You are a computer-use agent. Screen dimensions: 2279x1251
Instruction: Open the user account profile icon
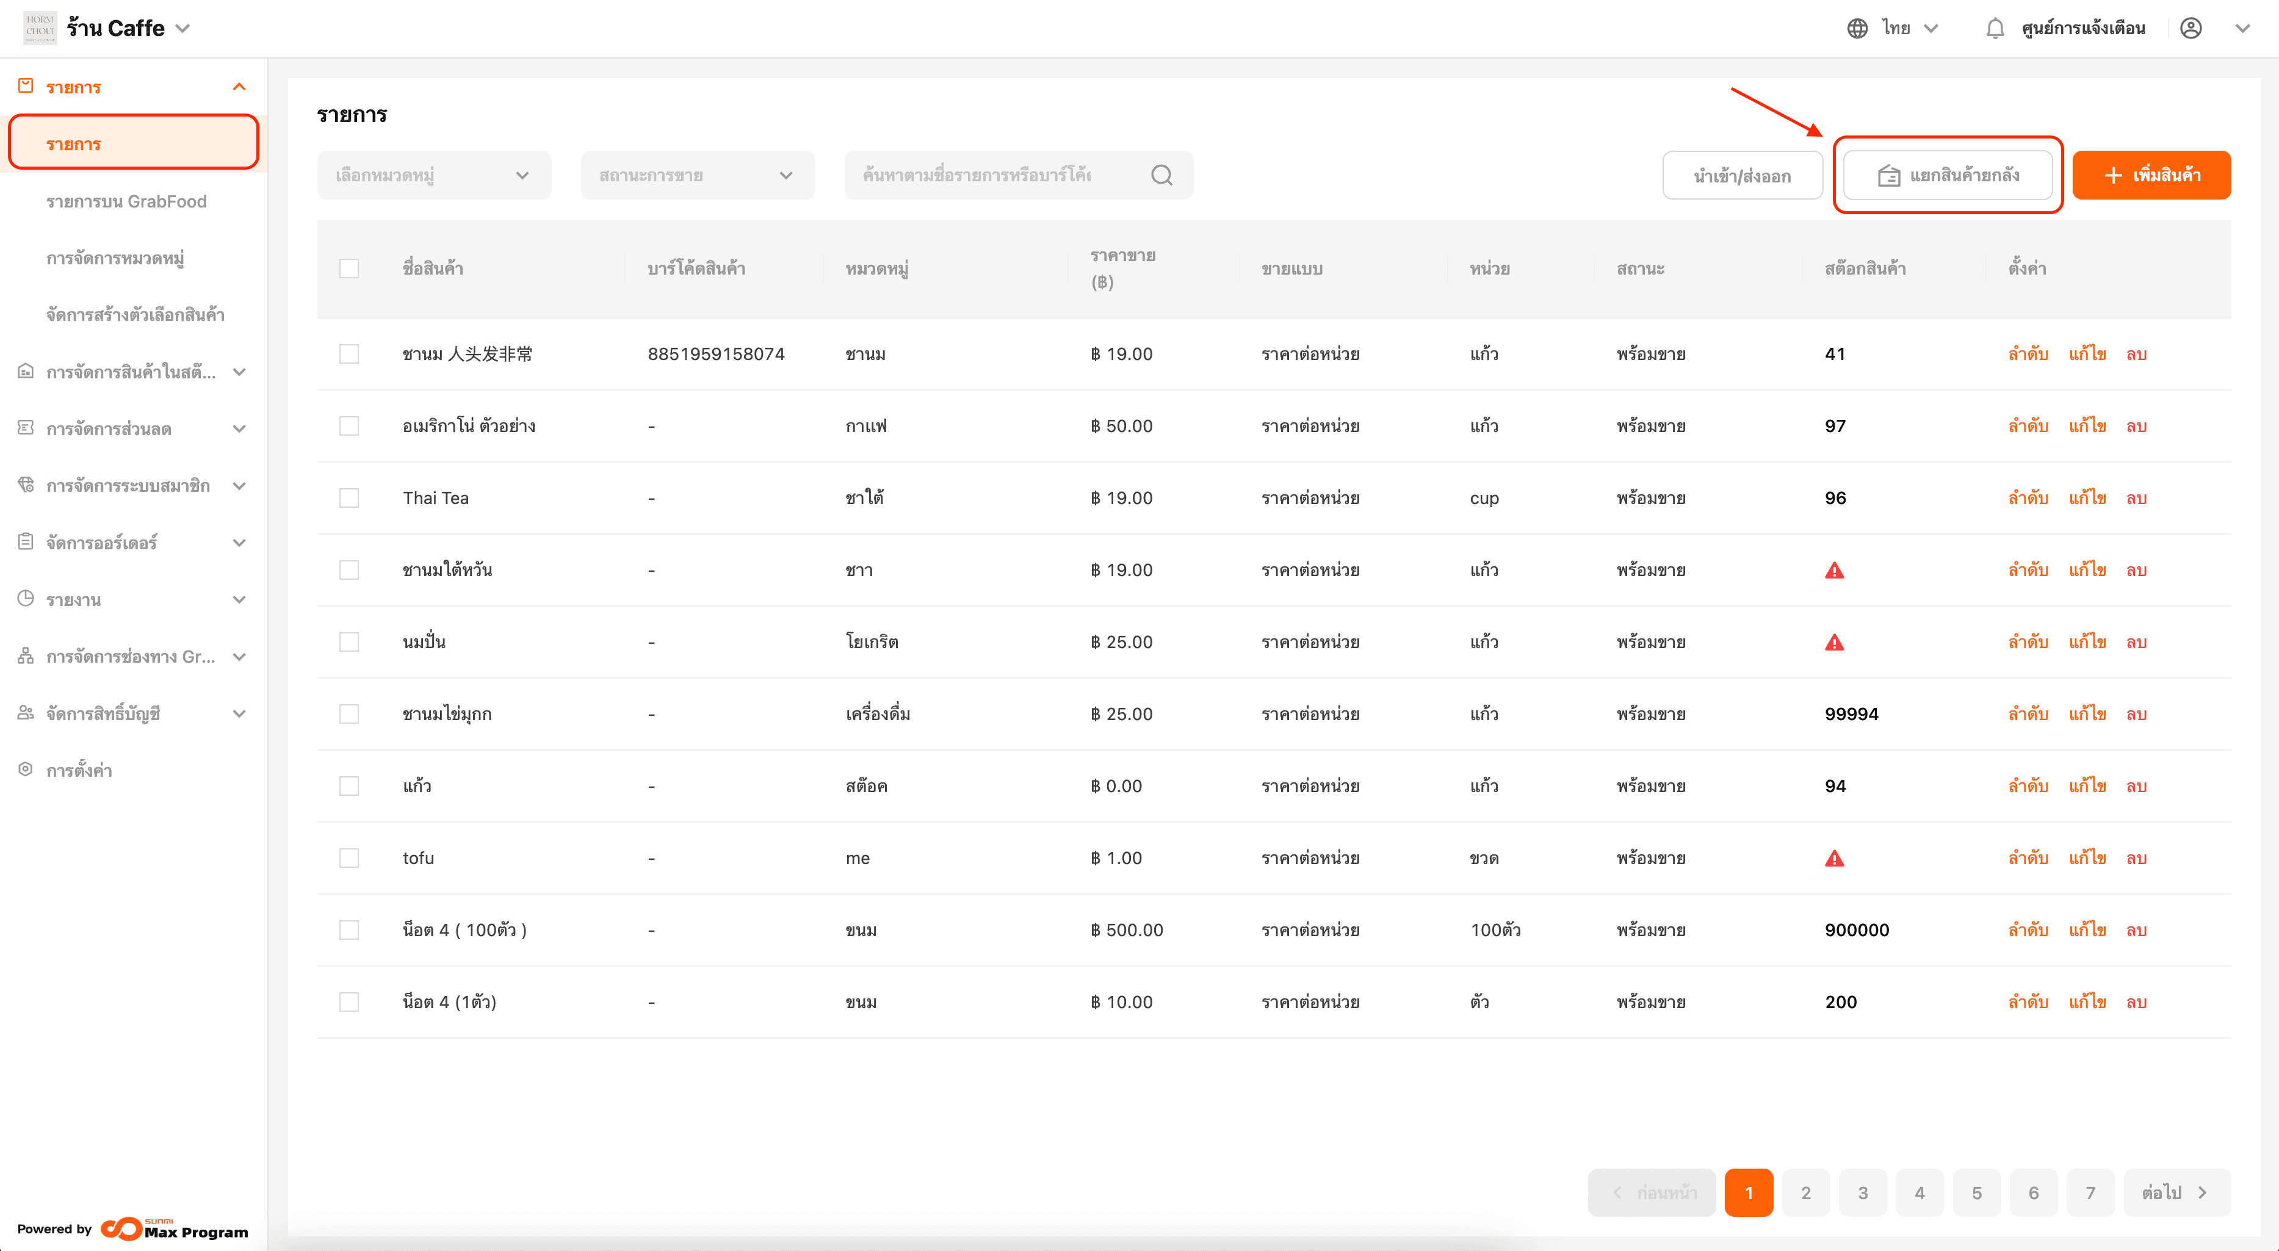point(2191,28)
